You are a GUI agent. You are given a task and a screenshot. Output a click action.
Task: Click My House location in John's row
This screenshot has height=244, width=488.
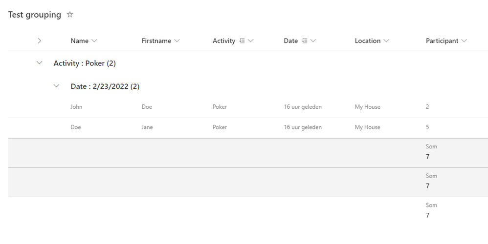tap(367, 107)
